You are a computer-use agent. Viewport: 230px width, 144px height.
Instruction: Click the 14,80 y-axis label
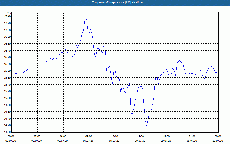click(x=7, y=105)
